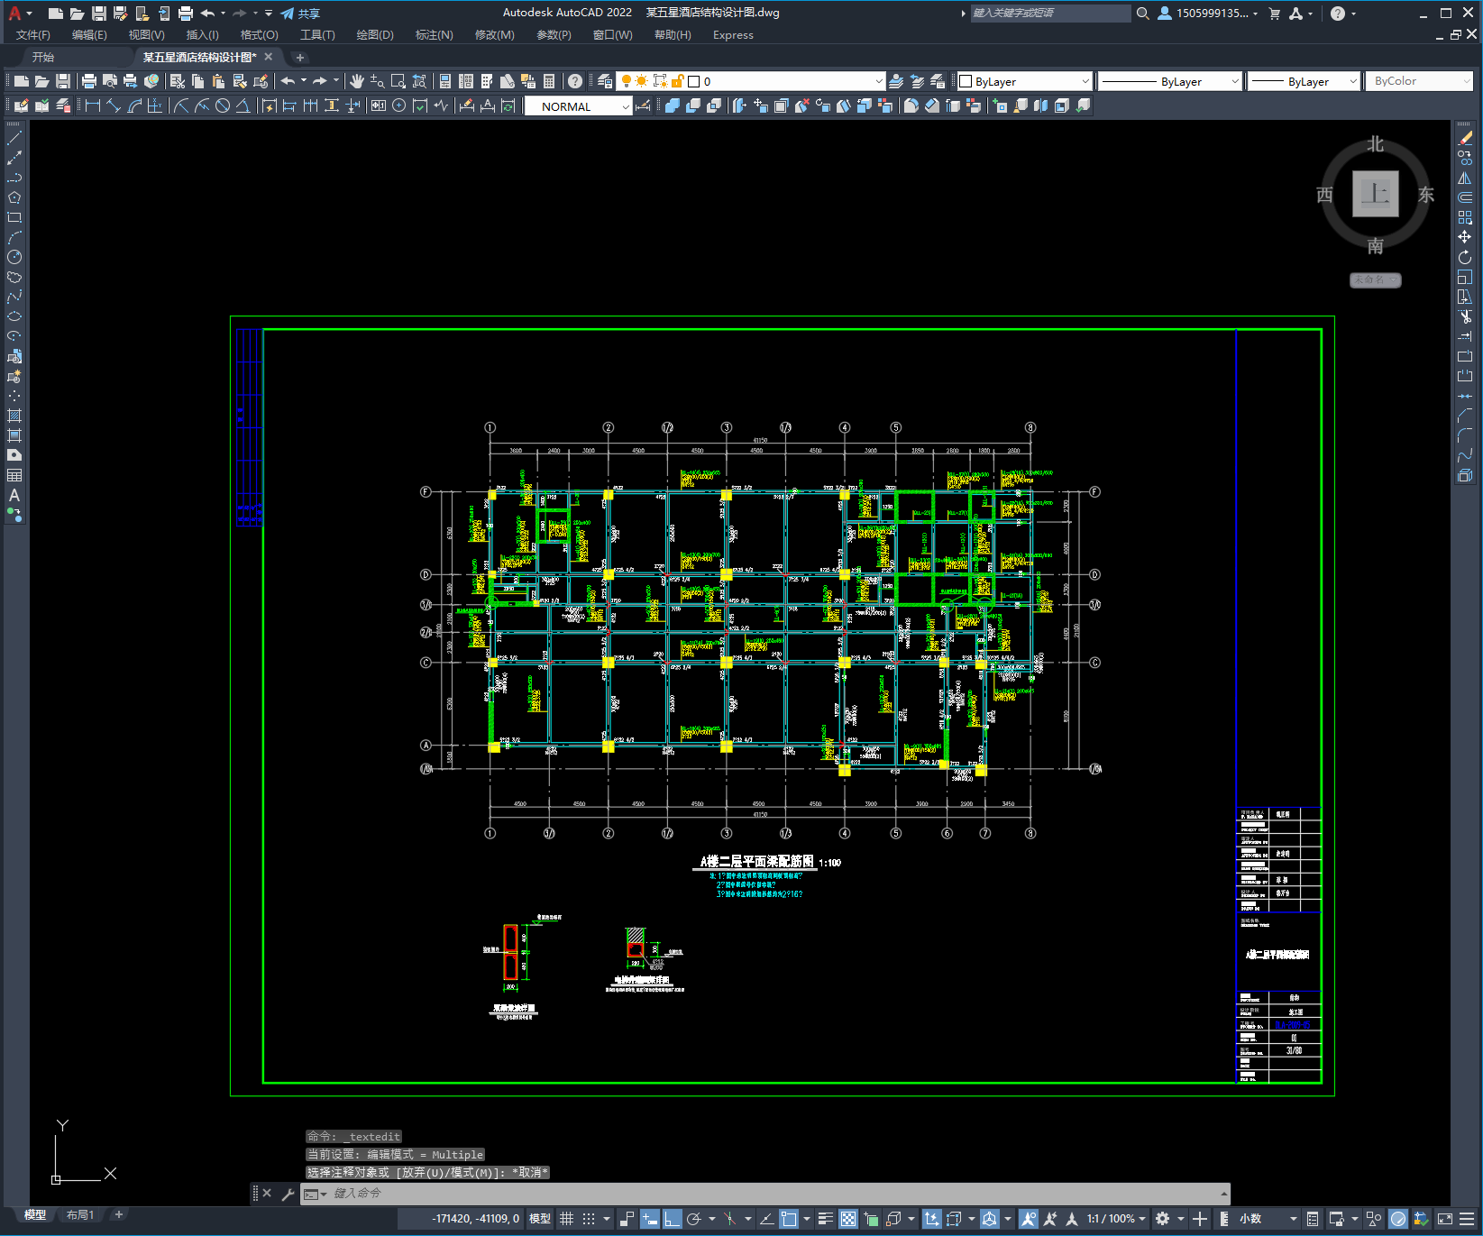Open the Hatch tool
This screenshot has height=1236, width=1483.
coord(14,416)
